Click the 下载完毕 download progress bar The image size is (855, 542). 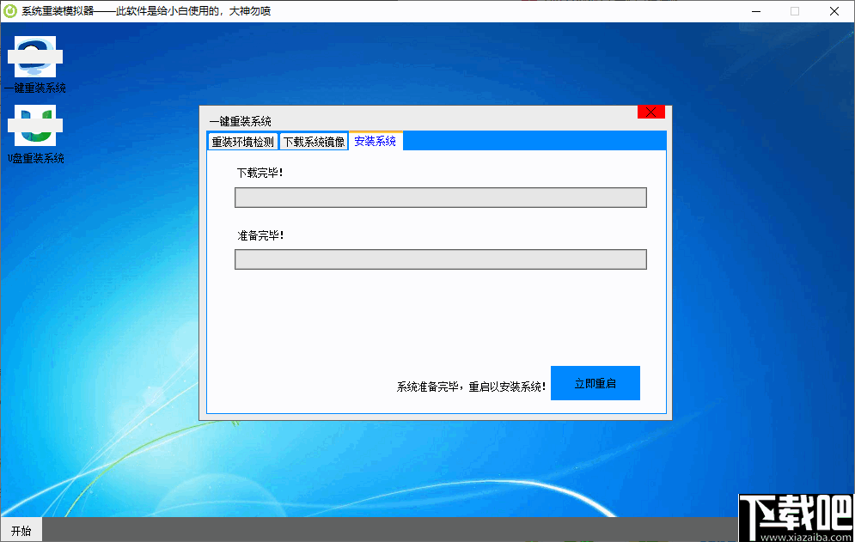[440, 198]
